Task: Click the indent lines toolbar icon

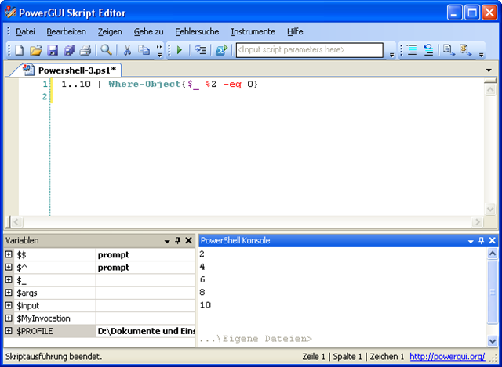Action: [412, 50]
